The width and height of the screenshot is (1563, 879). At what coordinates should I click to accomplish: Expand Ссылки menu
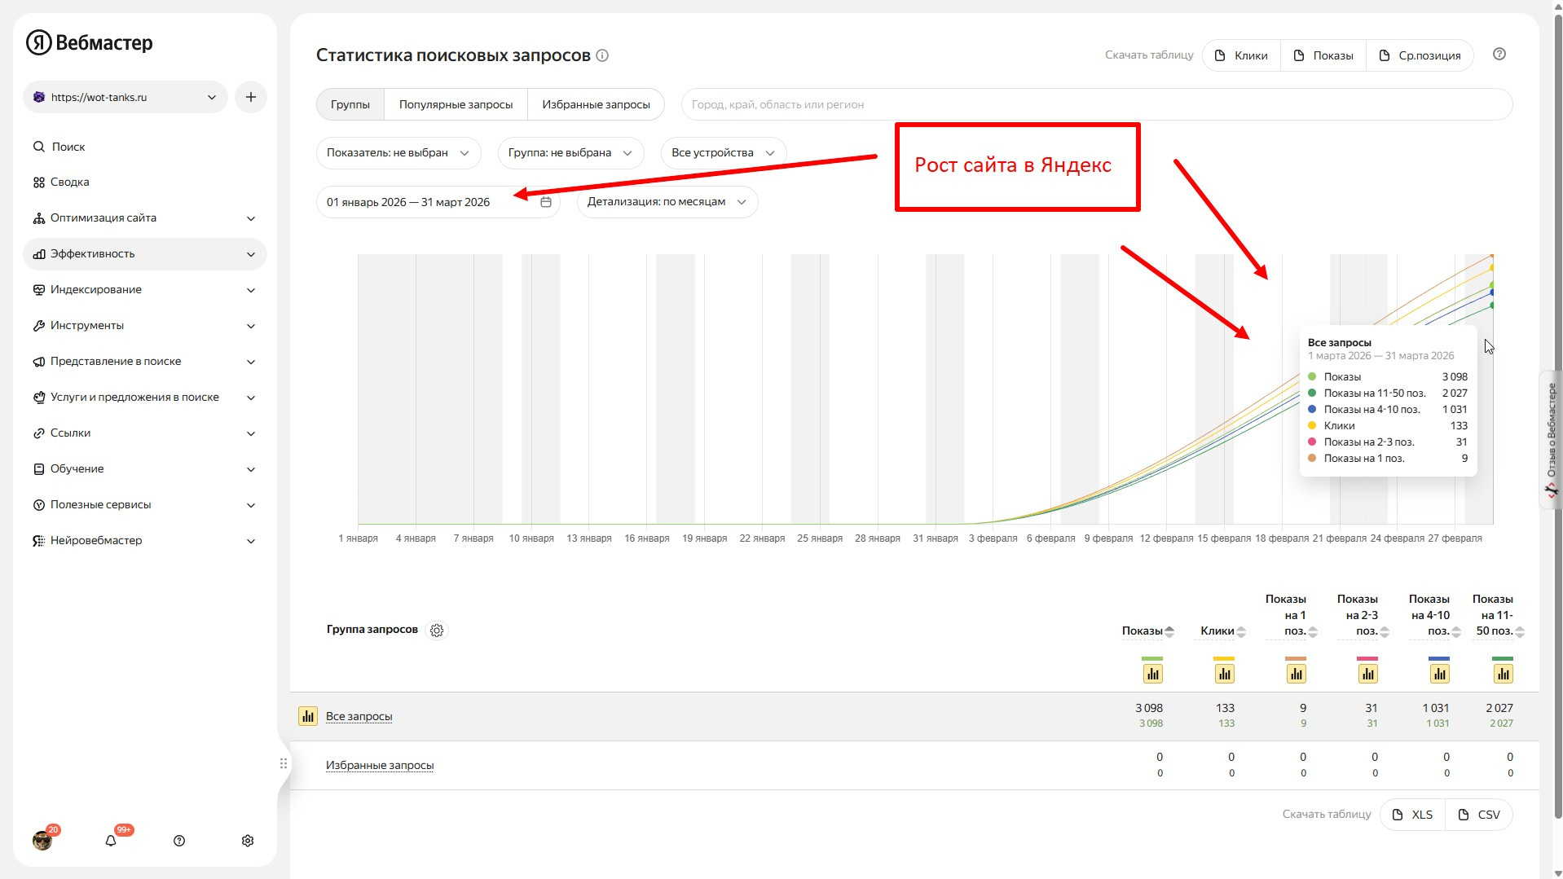(x=145, y=433)
